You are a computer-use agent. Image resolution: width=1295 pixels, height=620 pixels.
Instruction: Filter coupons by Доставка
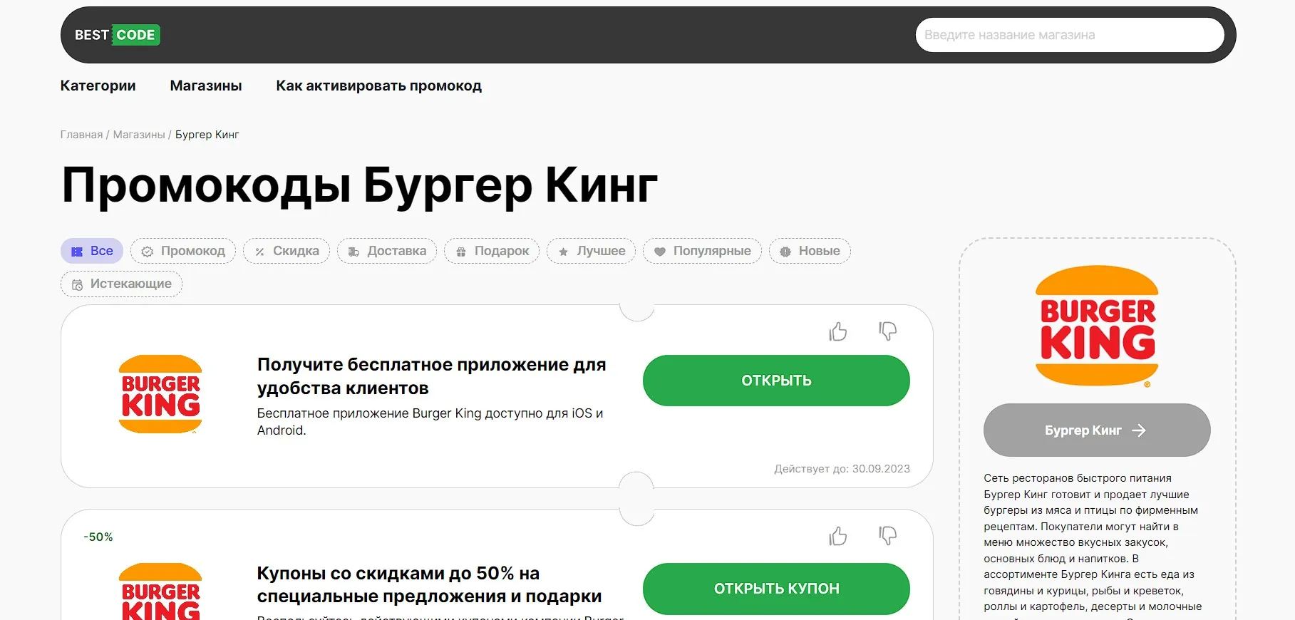(387, 251)
